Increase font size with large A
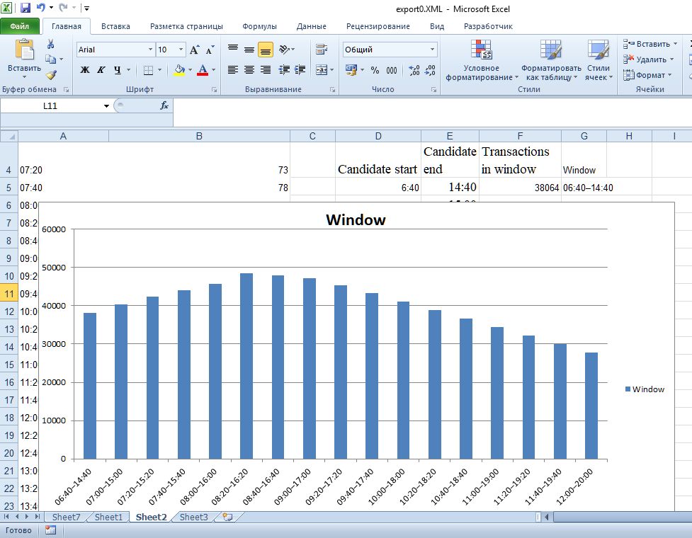Screen dimensions: 692x538 click(194, 50)
